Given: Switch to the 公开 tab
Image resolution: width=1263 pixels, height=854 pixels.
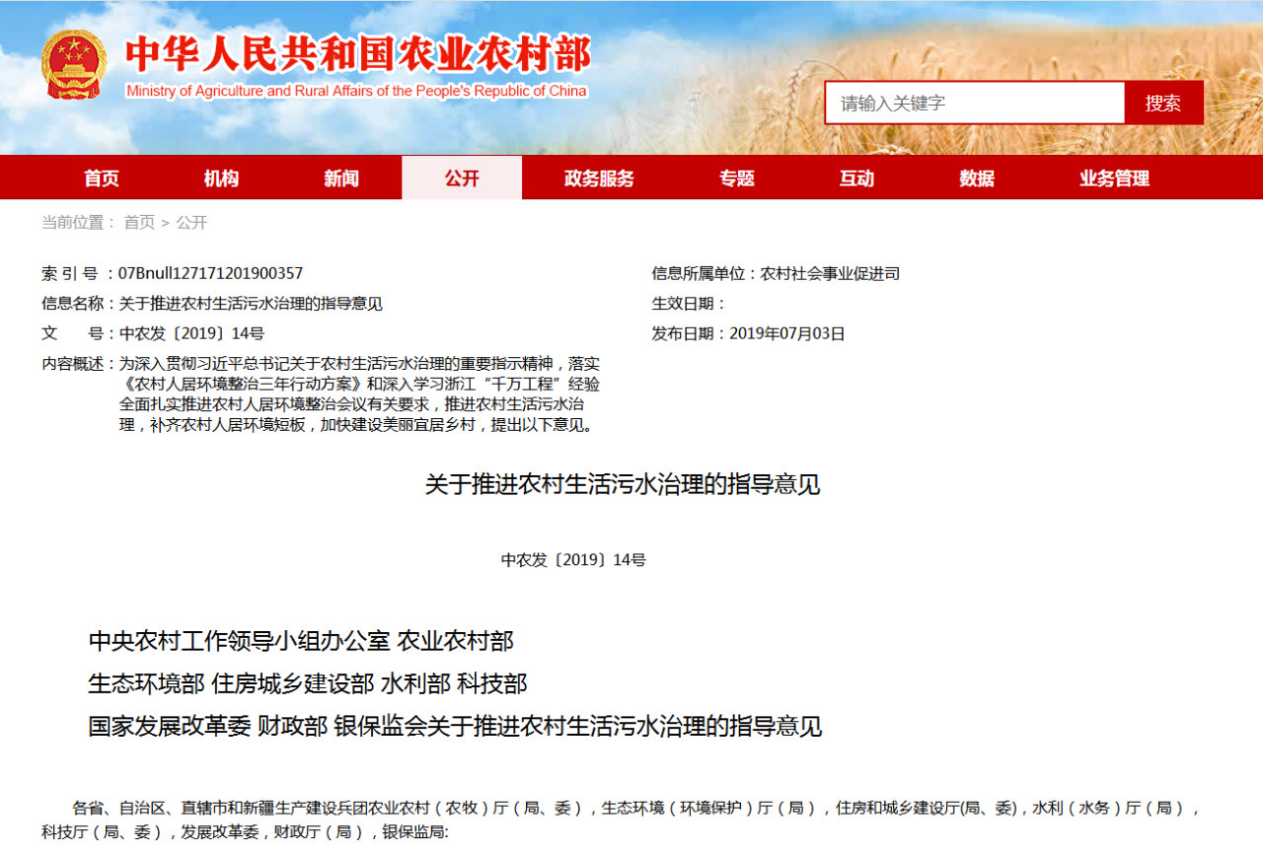Looking at the screenshot, I should 461,178.
